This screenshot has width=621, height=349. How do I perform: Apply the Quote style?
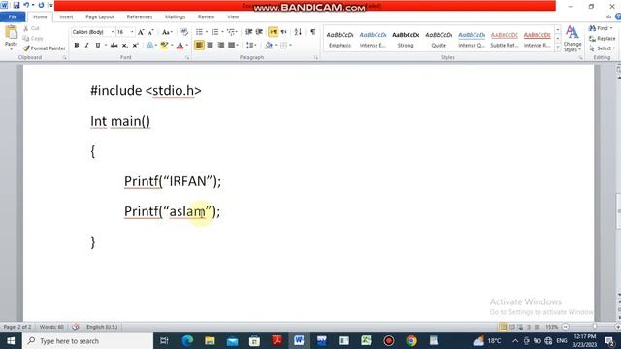[x=439, y=39]
